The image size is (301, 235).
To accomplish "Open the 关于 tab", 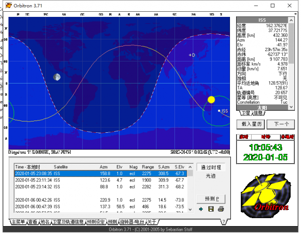I will pos(152,222).
